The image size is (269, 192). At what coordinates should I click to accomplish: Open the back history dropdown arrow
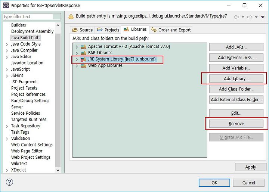click(x=243, y=17)
